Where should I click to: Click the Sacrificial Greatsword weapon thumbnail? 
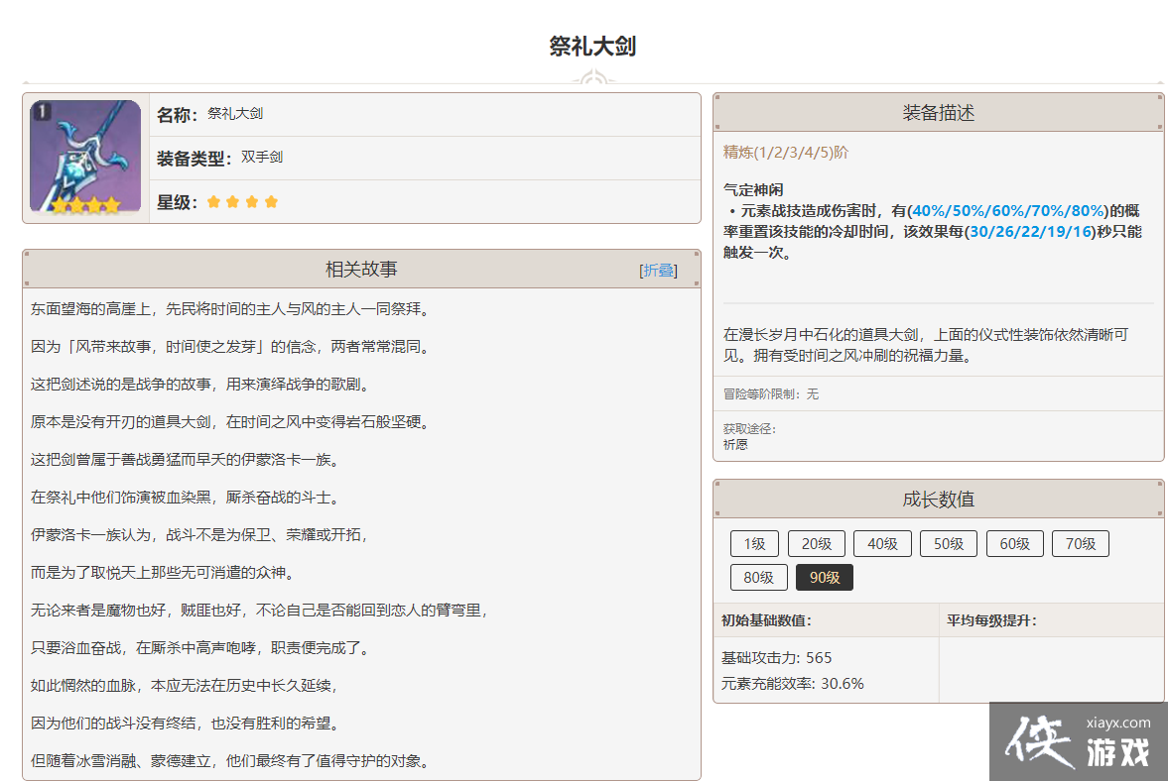pos(85,157)
